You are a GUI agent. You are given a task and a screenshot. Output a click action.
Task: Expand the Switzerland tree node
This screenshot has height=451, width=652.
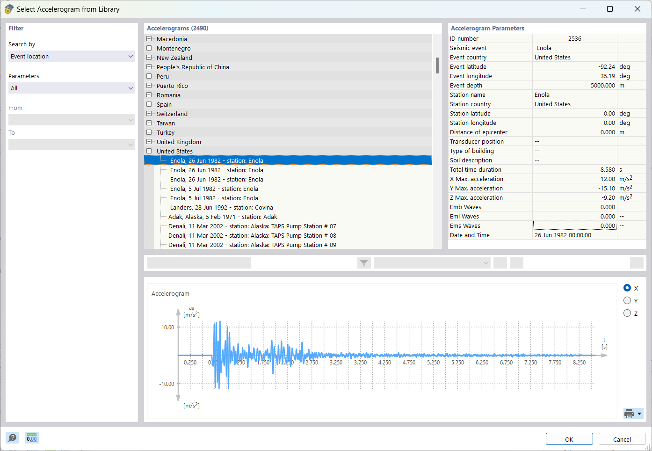pos(149,114)
